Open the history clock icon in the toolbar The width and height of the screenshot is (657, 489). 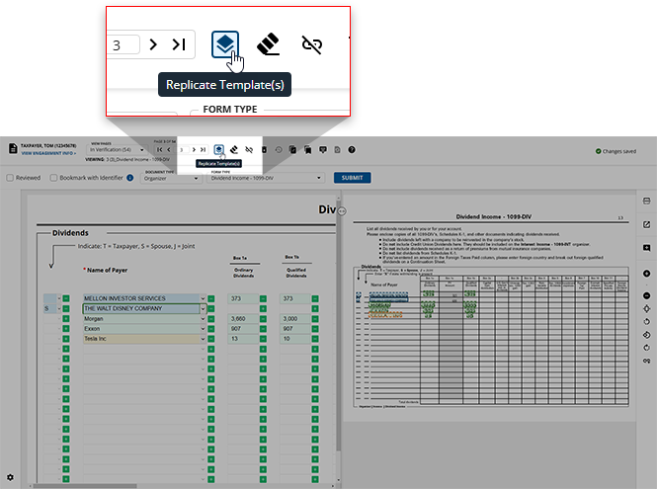click(x=279, y=149)
